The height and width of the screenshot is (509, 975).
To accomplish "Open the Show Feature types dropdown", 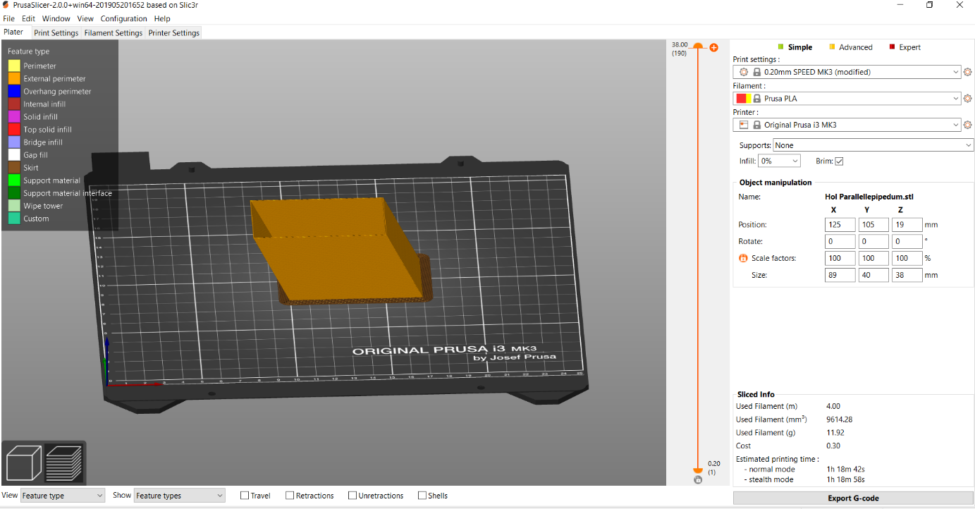I will tap(179, 496).
